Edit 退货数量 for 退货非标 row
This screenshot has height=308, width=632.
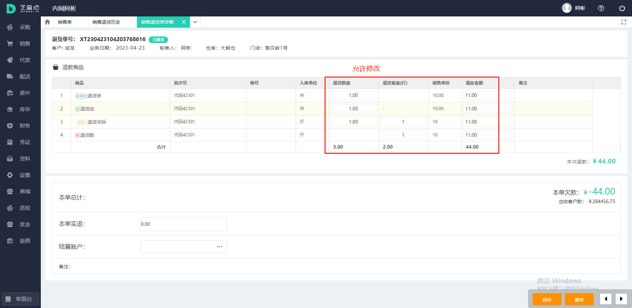point(353,122)
